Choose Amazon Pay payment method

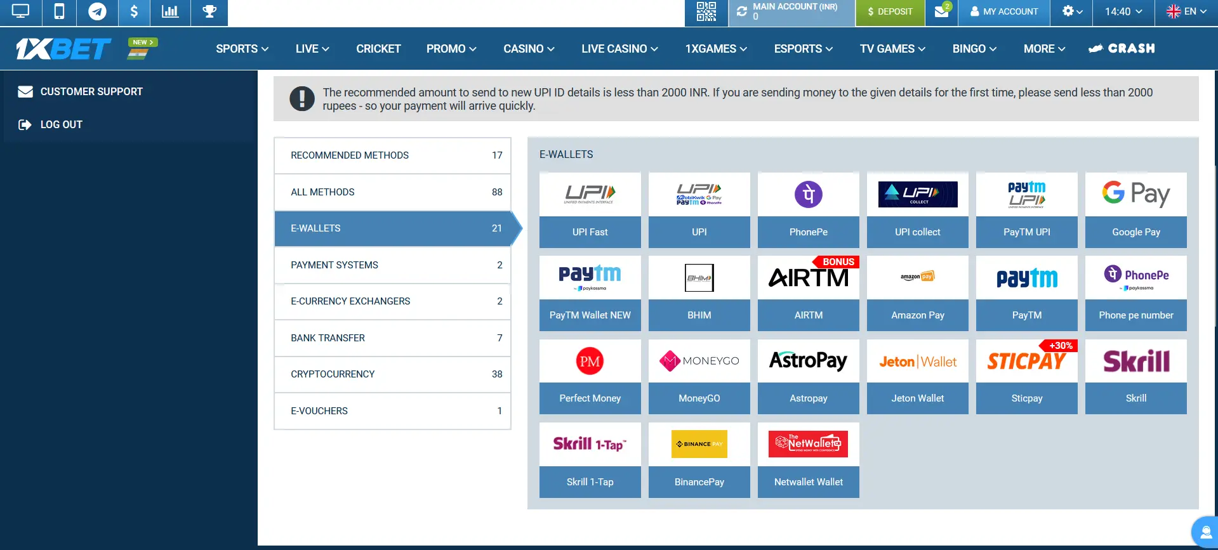click(918, 293)
